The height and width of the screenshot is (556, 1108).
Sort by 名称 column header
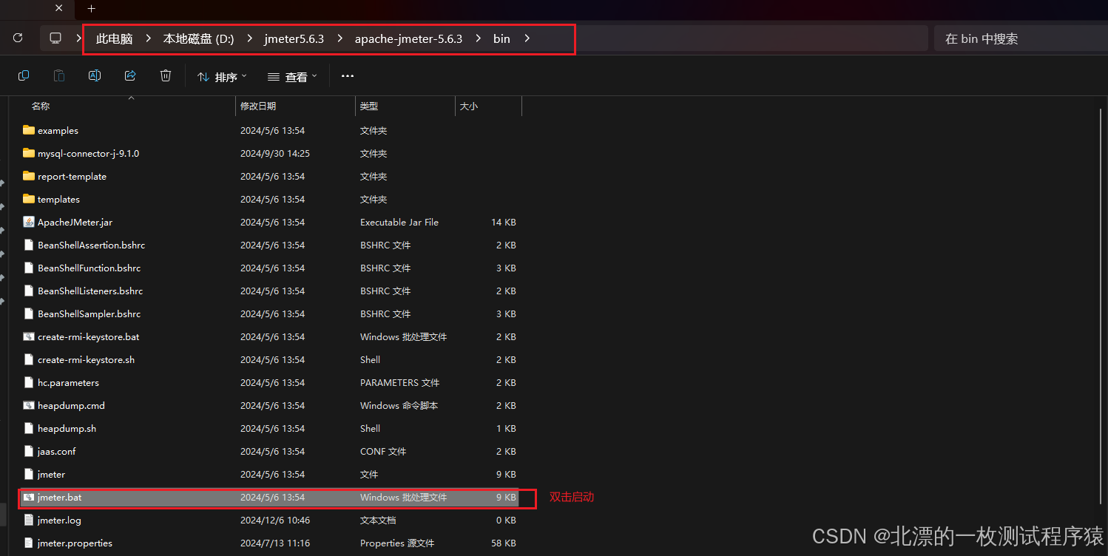point(41,106)
